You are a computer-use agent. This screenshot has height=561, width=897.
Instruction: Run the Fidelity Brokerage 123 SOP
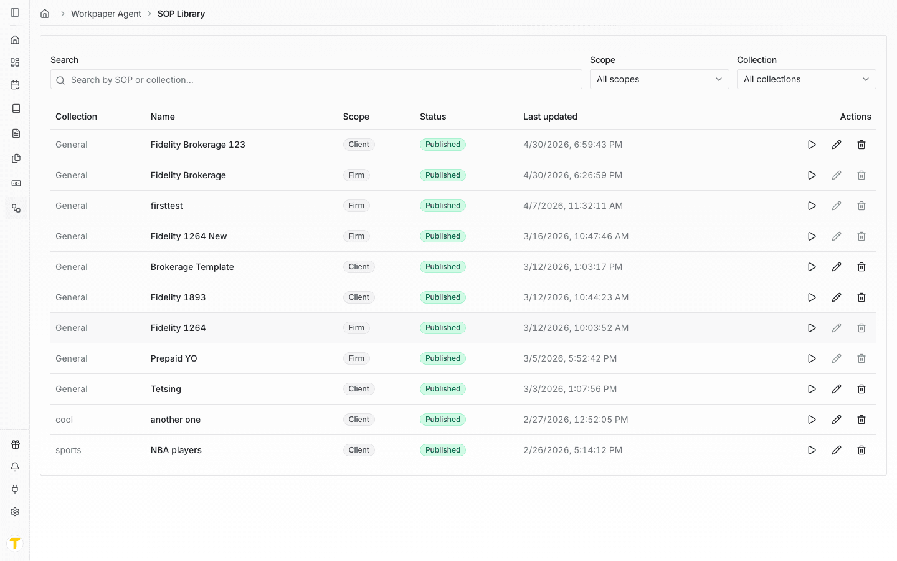tap(812, 145)
